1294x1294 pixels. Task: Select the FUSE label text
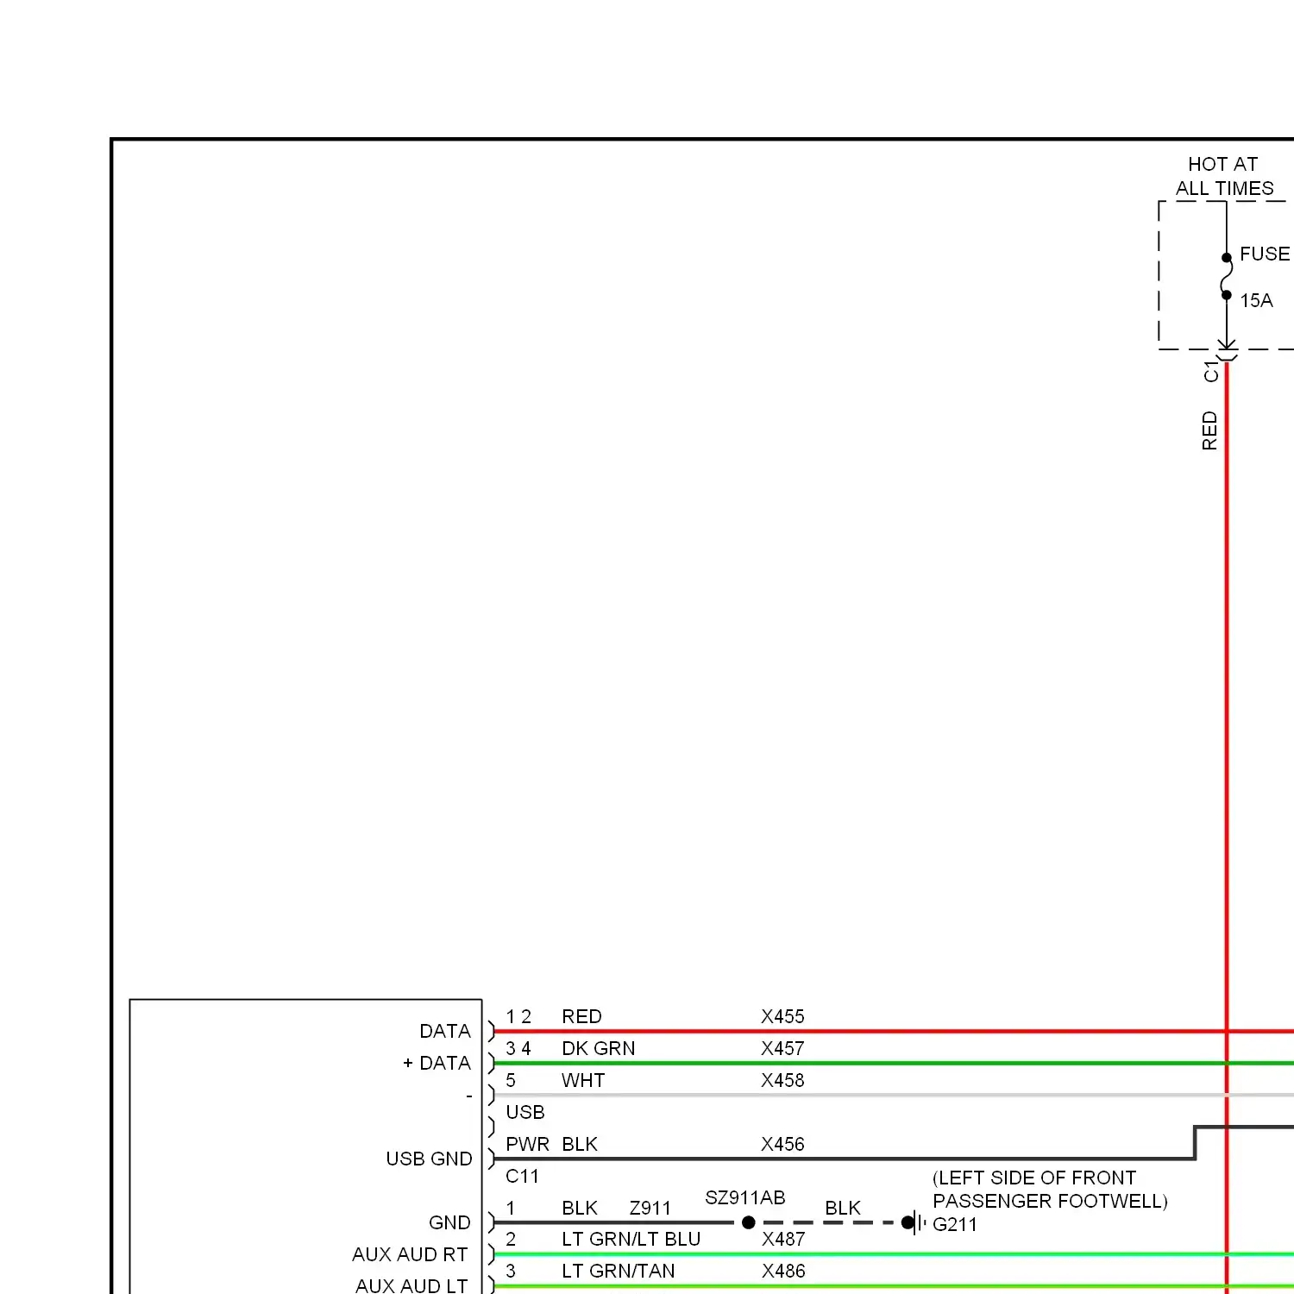pos(1265,254)
